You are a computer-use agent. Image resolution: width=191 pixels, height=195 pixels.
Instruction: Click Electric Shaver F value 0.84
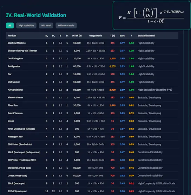coord(131,98)
